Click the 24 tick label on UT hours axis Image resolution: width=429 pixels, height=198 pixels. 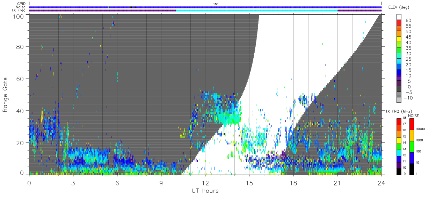point(381,183)
